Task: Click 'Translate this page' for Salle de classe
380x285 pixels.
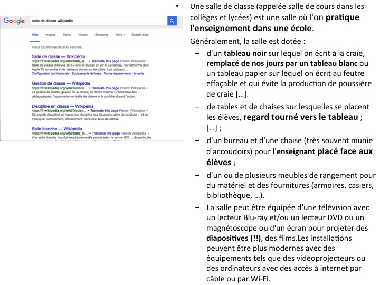Action: point(105,61)
